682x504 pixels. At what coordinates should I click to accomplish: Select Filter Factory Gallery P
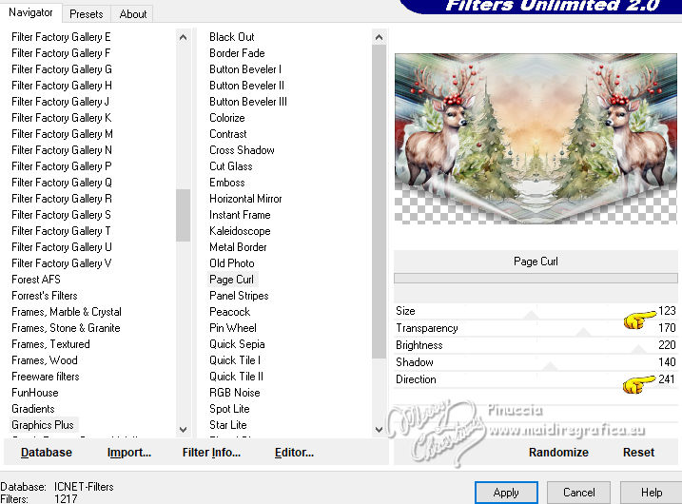(x=61, y=166)
